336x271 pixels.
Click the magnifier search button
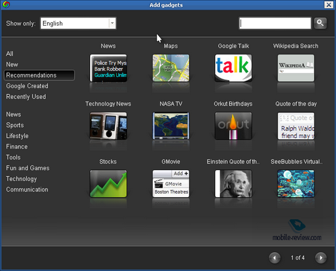(321, 23)
